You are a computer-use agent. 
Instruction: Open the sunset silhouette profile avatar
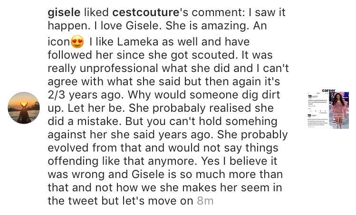(x=24, y=107)
